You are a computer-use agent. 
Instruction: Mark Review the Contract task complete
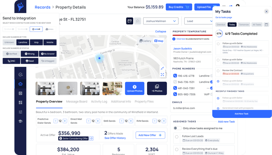click(x=218, y=71)
